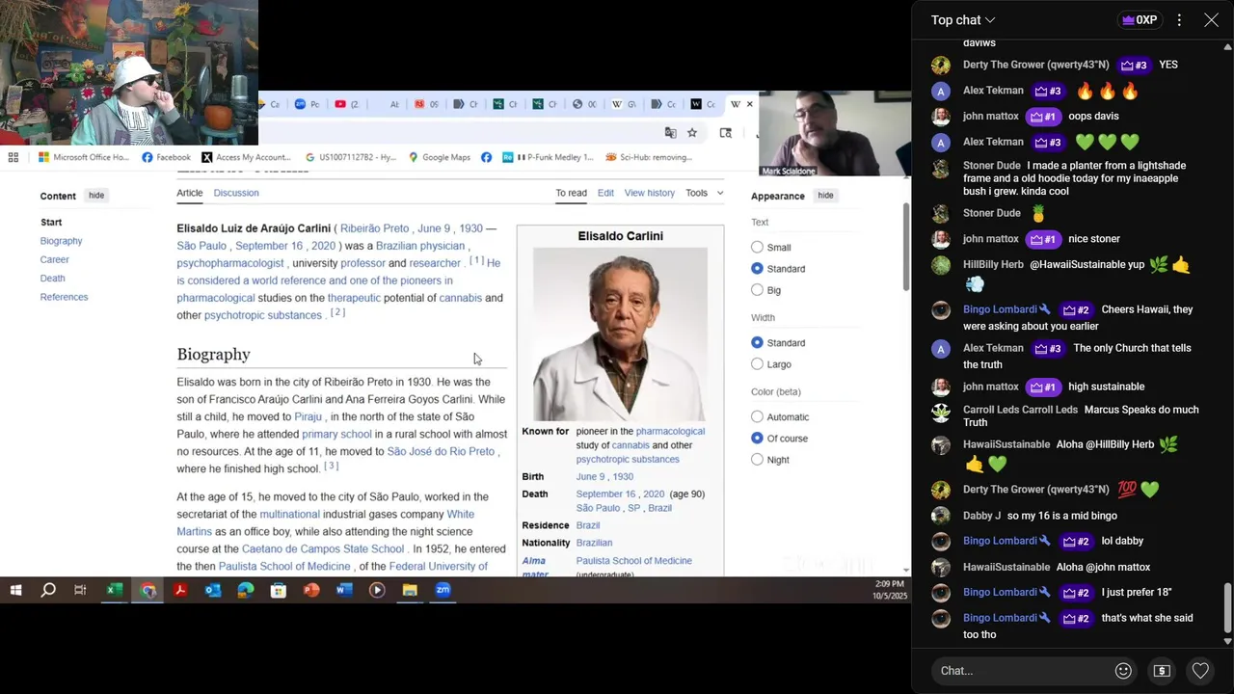Click the heart reaction button in chat
1234x694 pixels.
point(1200,671)
